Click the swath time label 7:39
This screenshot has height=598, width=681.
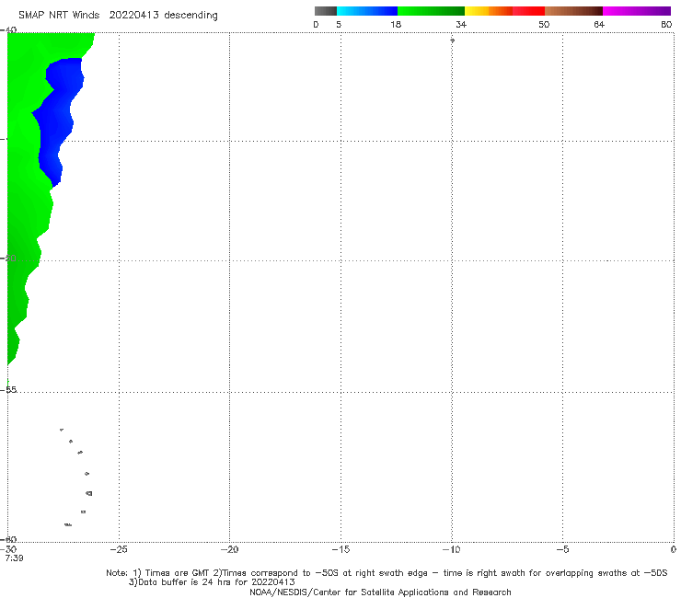click(15, 558)
